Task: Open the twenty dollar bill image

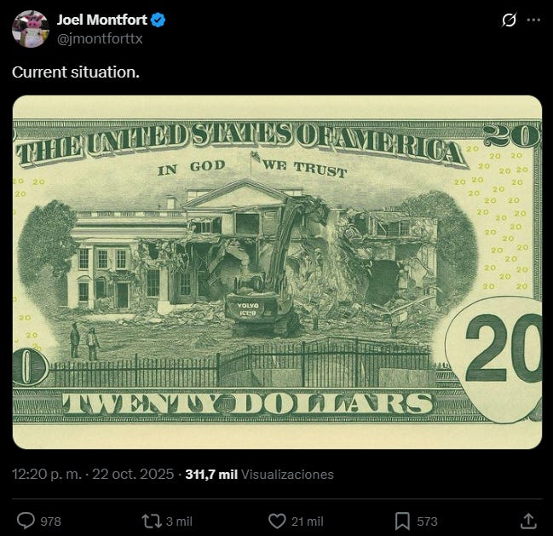Action: click(277, 272)
